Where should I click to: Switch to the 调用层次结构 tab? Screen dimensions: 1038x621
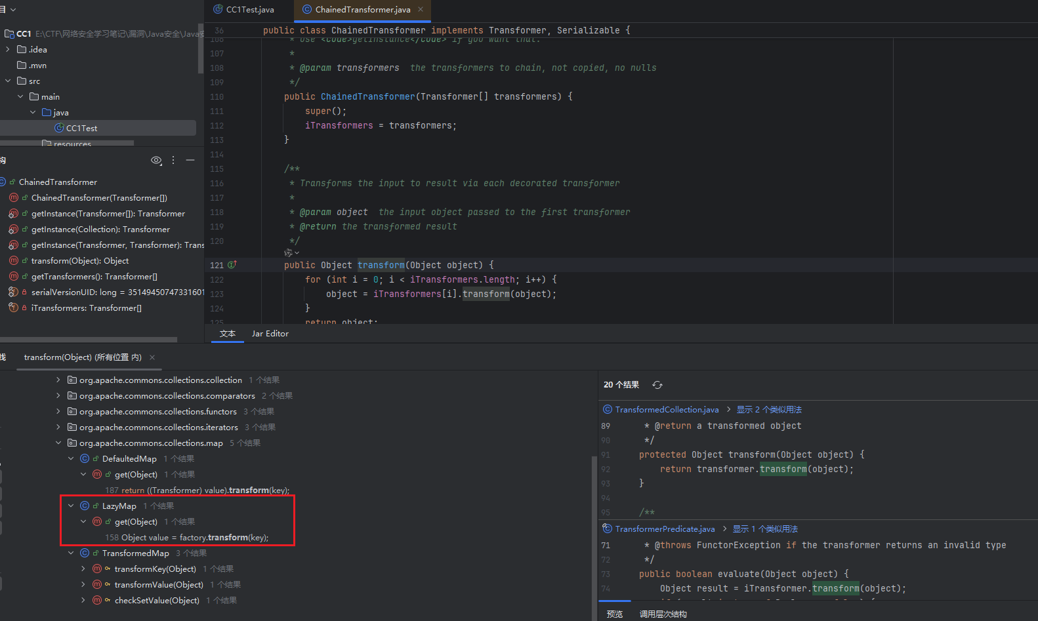[x=663, y=614]
